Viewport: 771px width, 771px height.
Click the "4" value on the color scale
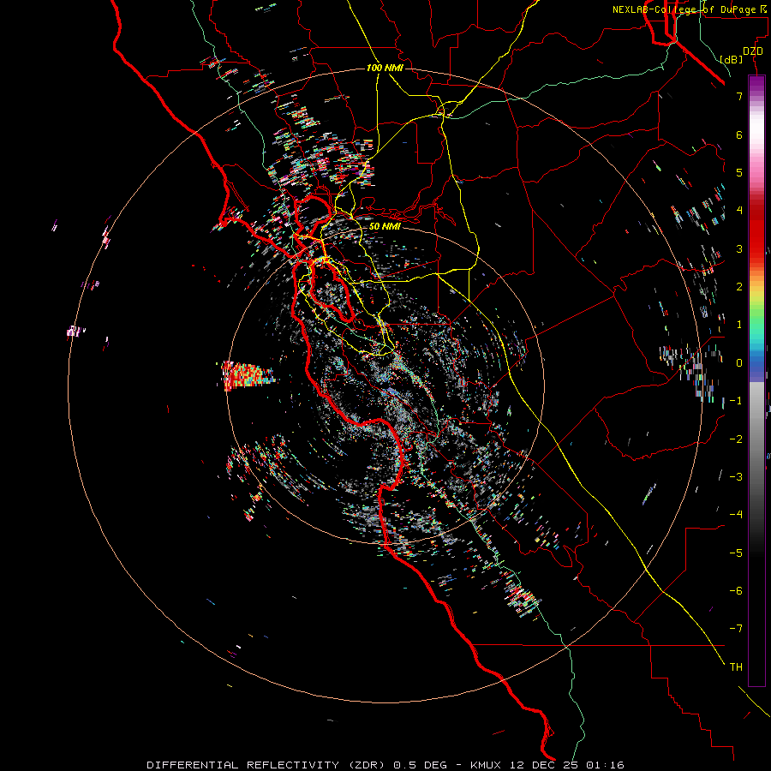(x=739, y=211)
